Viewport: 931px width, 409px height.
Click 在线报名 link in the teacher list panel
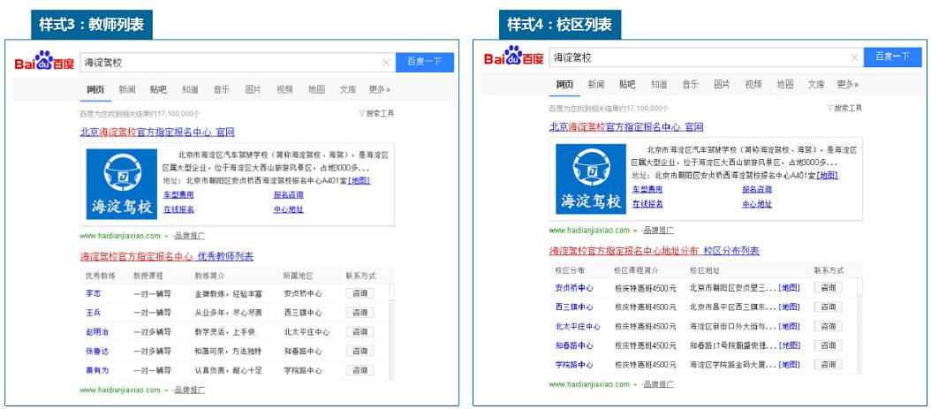[x=178, y=209]
